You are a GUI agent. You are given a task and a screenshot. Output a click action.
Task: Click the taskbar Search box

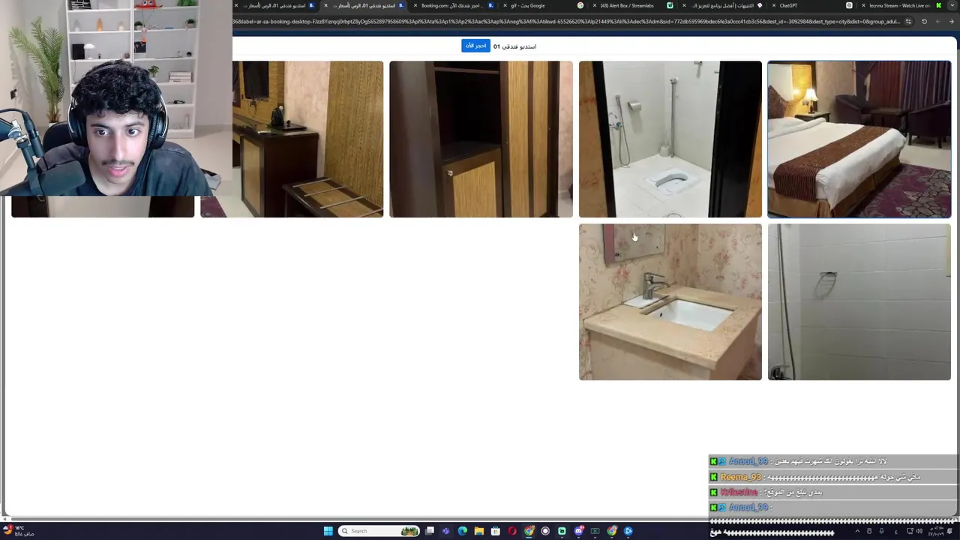click(x=379, y=531)
